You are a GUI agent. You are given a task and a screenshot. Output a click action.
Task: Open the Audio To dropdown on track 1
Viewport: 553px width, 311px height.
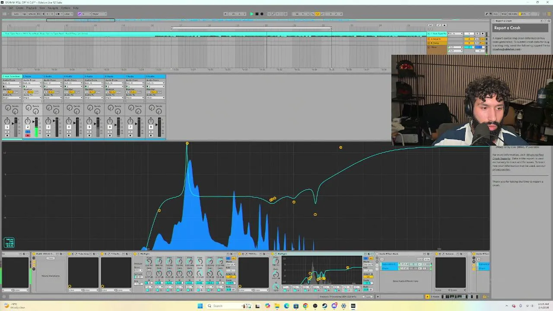12,98
